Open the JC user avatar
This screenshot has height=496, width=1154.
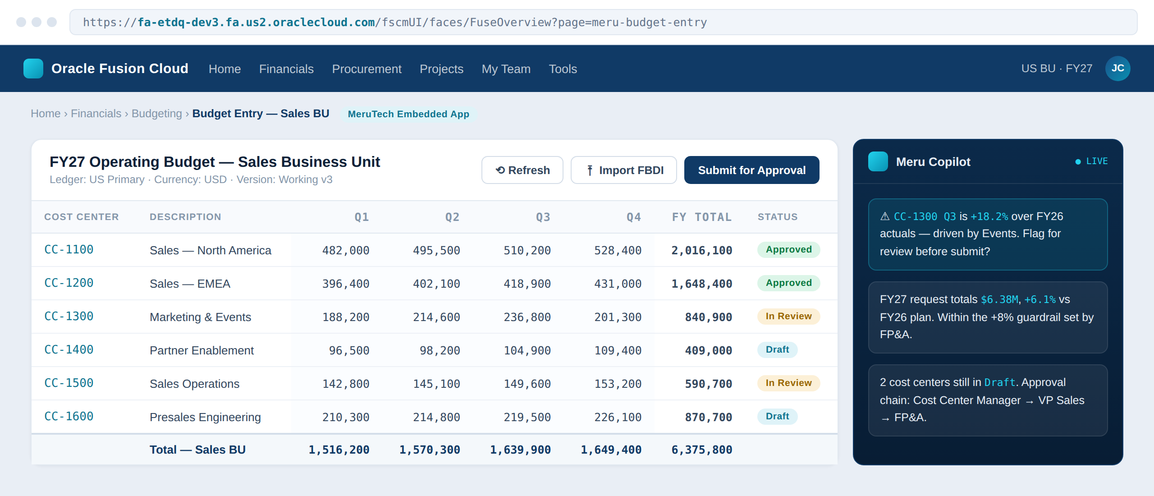pyautogui.click(x=1117, y=69)
